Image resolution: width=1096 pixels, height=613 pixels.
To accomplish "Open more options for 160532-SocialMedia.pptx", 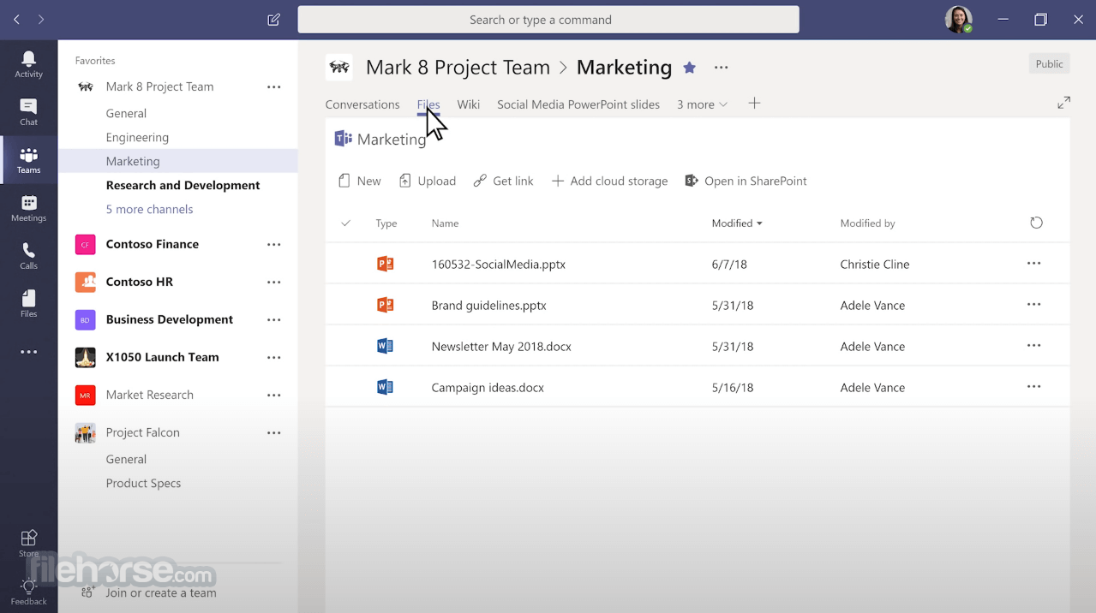I will click(x=1033, y=264).
